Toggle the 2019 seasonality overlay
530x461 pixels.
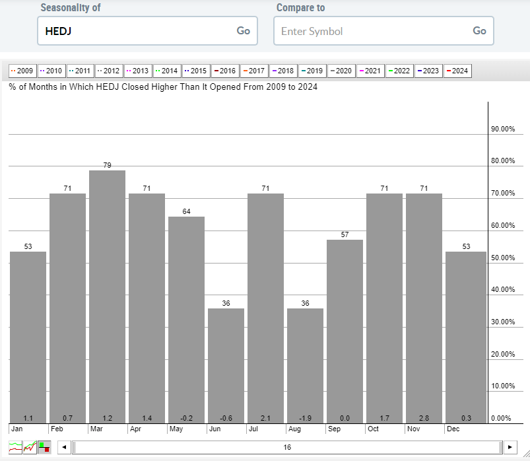pos(312,71)
